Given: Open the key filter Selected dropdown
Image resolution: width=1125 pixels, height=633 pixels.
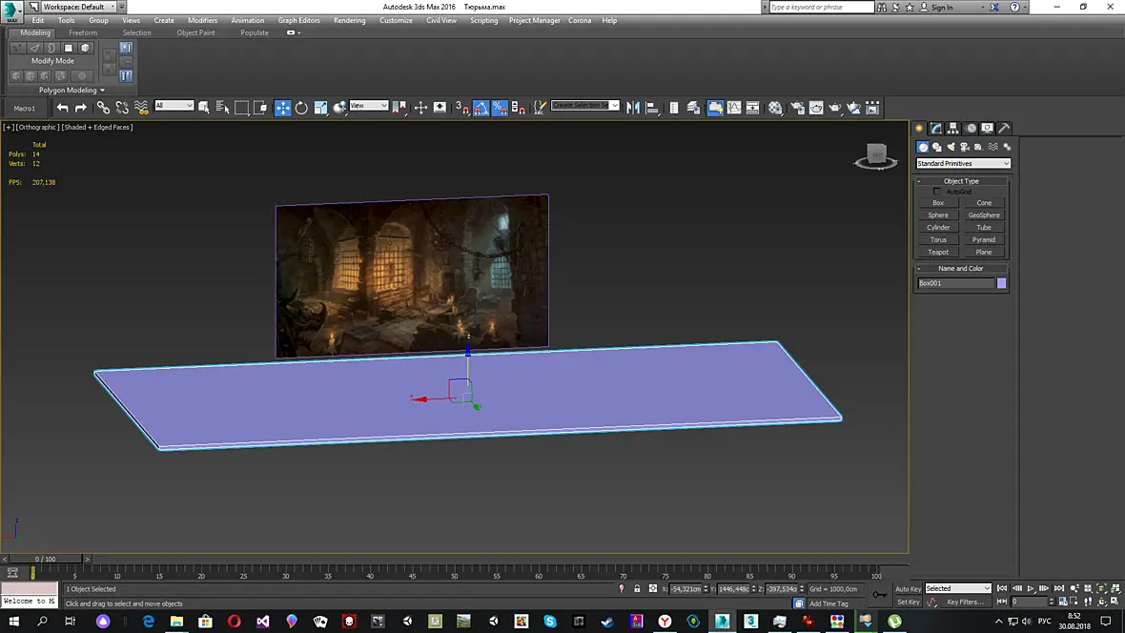Looking at the screenshot, I should coord(958,588).
